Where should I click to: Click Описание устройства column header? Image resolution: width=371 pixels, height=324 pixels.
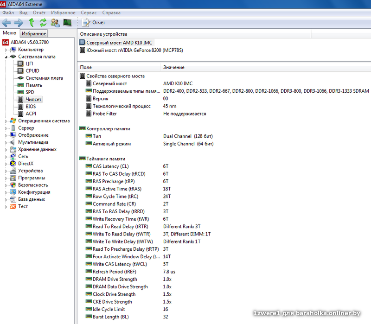(x=194, y=34)
